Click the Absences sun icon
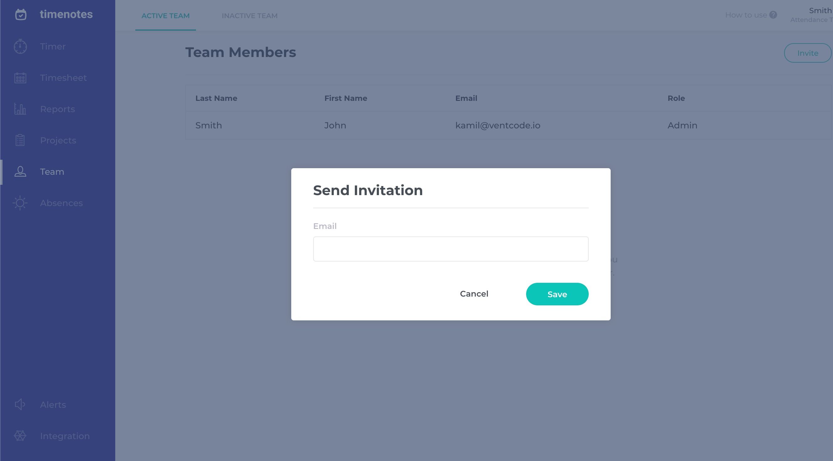Viewport: 833px width, 461px height. point(20,203)
